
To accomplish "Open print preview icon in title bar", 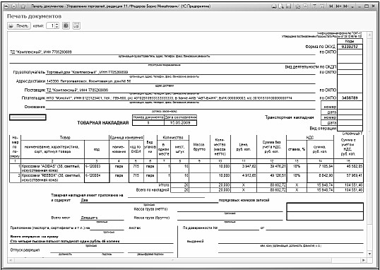I will coord(281,6).
